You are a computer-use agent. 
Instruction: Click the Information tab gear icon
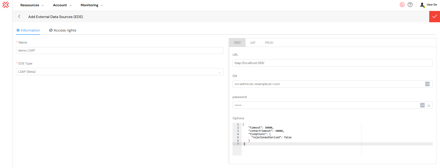[x=18, y=30]
